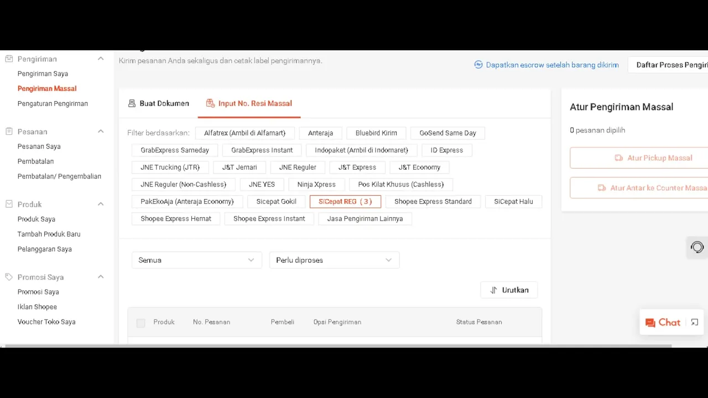Filter by GoSend Same Day
The image size is (708, 398).
pyautogui.click(x=447, y=133)
